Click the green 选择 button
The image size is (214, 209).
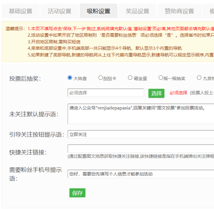point(156,93)
